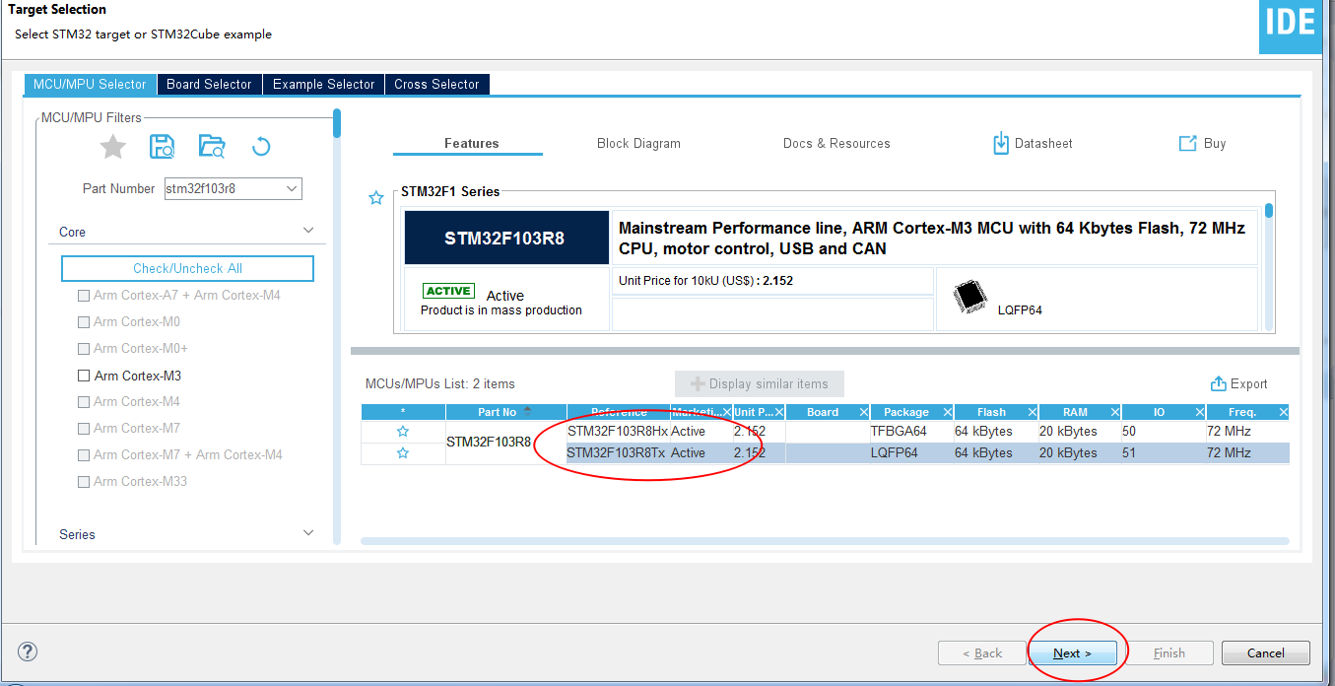Click the STM32F103R8 part number cell

pos(506,443)
